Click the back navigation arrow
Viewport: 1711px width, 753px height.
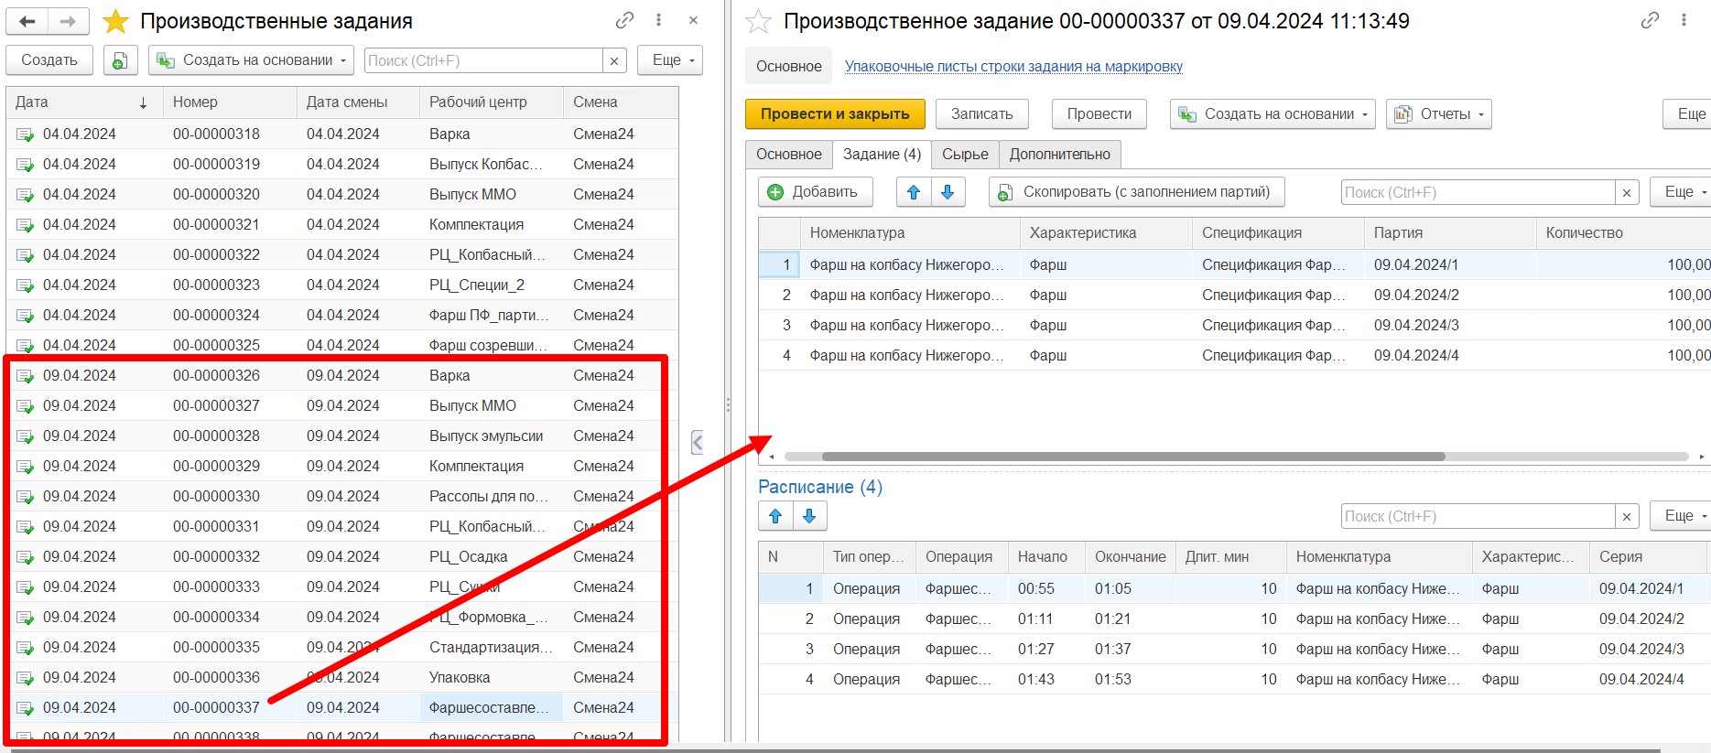[x=27, y=21]
